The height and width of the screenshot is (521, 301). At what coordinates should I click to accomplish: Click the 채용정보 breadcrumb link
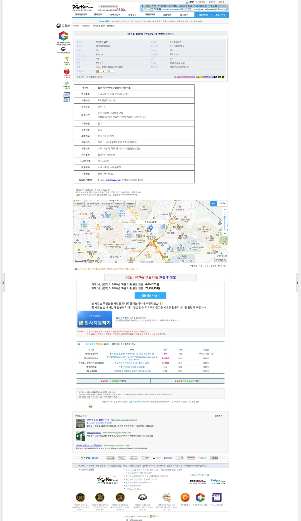[86, 26]
